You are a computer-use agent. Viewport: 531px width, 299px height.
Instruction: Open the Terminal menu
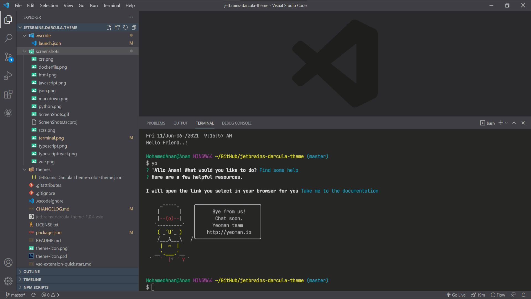(111, 5)
